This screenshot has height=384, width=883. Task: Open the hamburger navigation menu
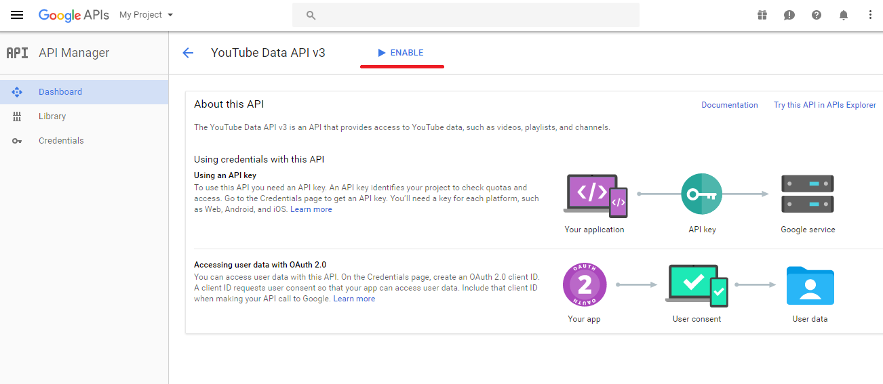[17, 15]
